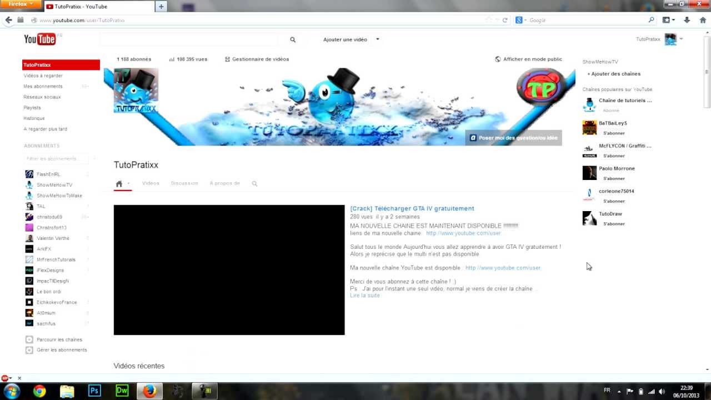This screenshot has height=400, width=711.
Task: Play the featured black video player
Action: point(229,270)
